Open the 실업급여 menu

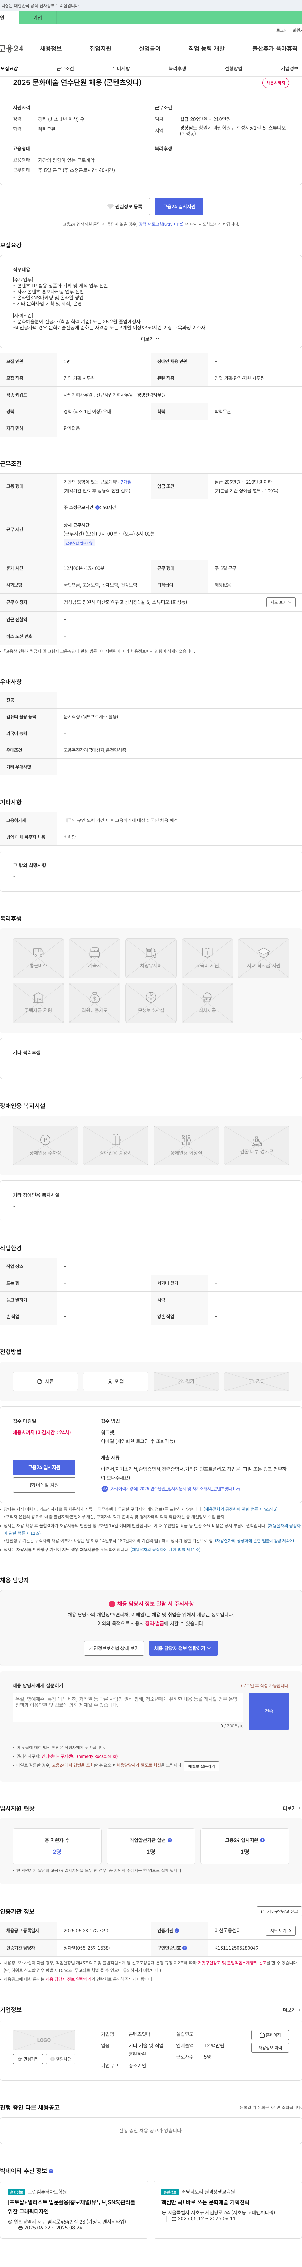coord(150,49)
